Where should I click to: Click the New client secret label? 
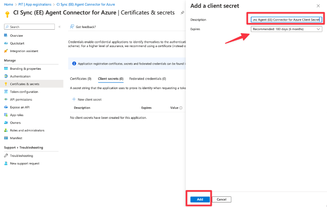(90, 99)
